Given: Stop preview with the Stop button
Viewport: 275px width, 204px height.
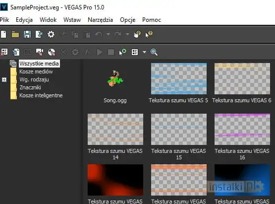Looking at the screenshot, I should [x=111, y=52].
